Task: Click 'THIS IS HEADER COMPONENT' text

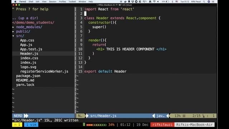Action: click(130, 49)
